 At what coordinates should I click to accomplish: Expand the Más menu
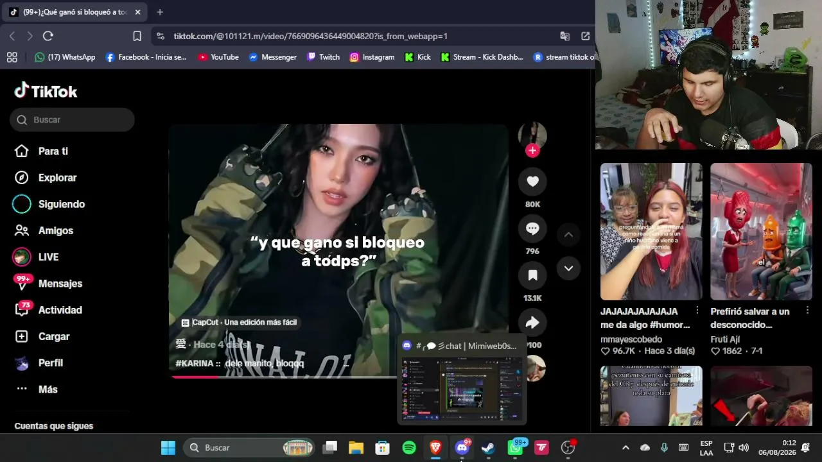36,389
